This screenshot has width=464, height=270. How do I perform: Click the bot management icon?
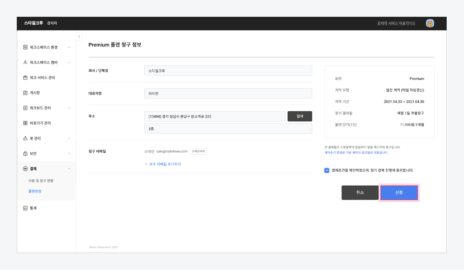coord(25,138)
